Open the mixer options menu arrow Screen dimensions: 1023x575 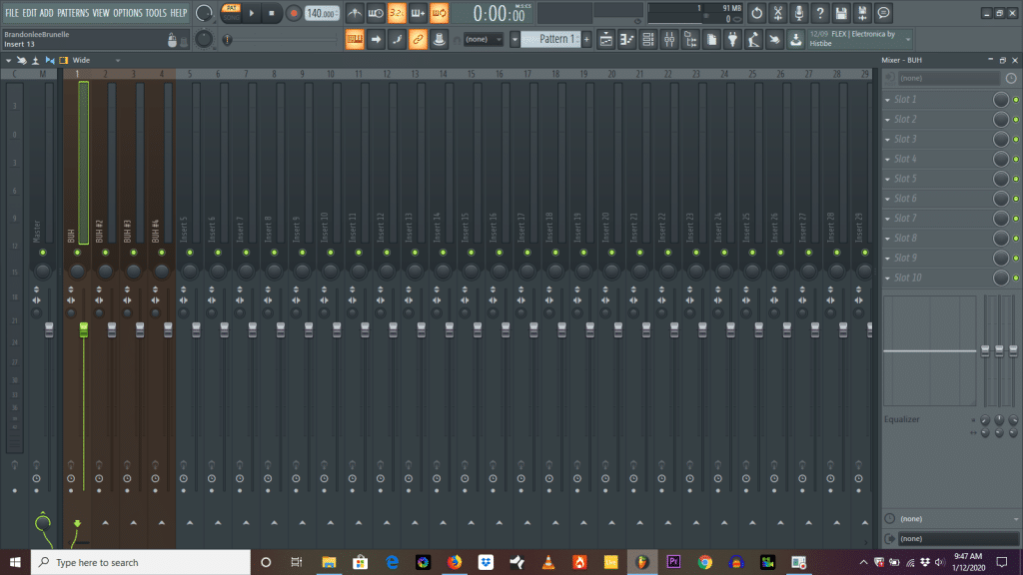[x=8, y=60]
